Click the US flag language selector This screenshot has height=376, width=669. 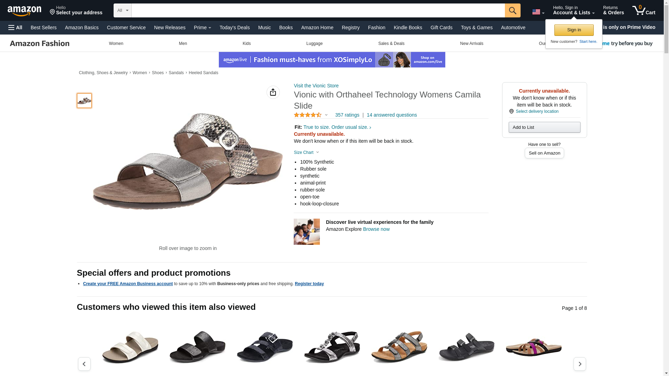(x=538, y=12)
